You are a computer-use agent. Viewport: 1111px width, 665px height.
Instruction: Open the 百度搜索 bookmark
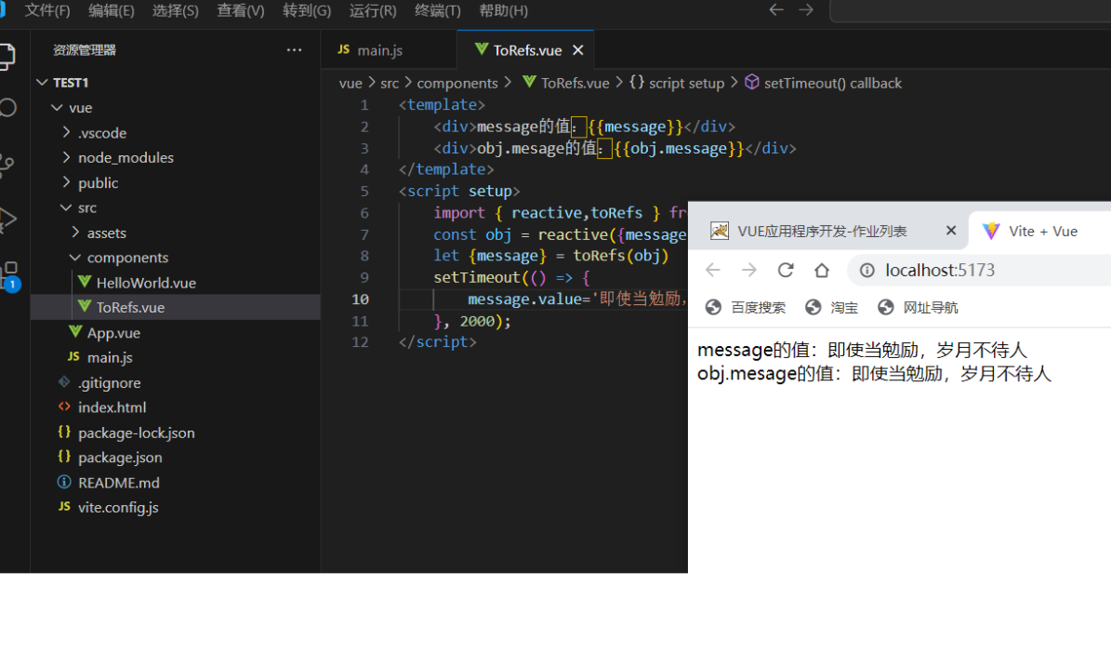point(746,308)
